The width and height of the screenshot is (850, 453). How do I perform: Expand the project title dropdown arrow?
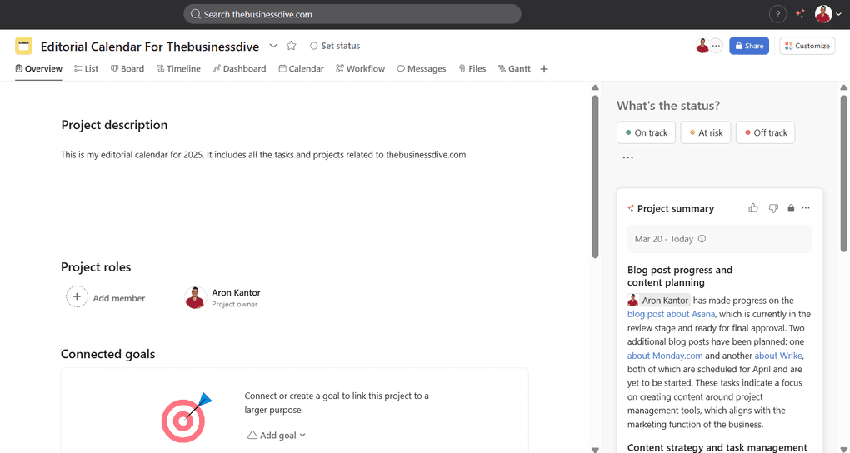273,46
